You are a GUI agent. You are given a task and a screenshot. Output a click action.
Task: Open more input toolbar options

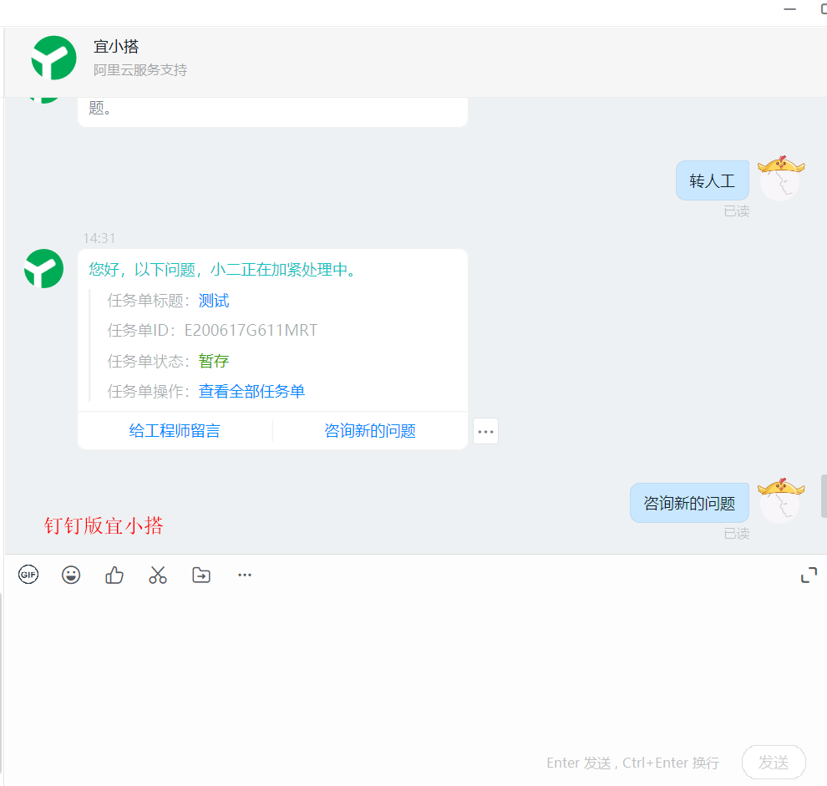click(245, 575)
